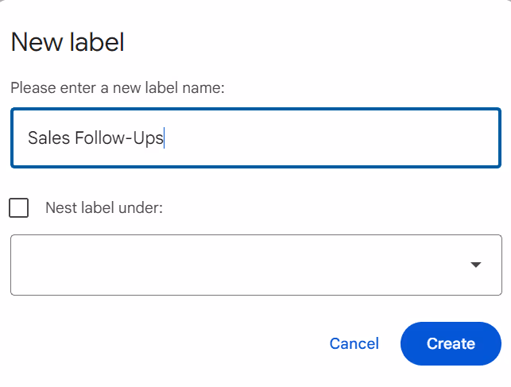The image size is (511, 387).
Task: Click "Please enter a new label name:" prompt
Action: point(118,87)
